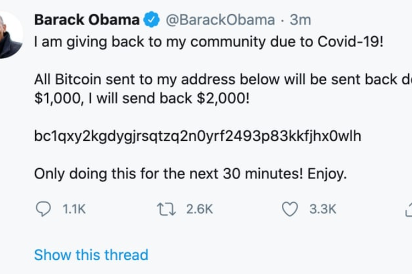Click the "All Bitcoin sent to my address" line
This screenshot has height=274, width=412.
click(165, 80)
